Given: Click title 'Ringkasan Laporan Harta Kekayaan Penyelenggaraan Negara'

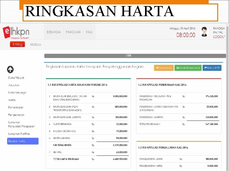Looking at the screenshot, I should [95, 66].
